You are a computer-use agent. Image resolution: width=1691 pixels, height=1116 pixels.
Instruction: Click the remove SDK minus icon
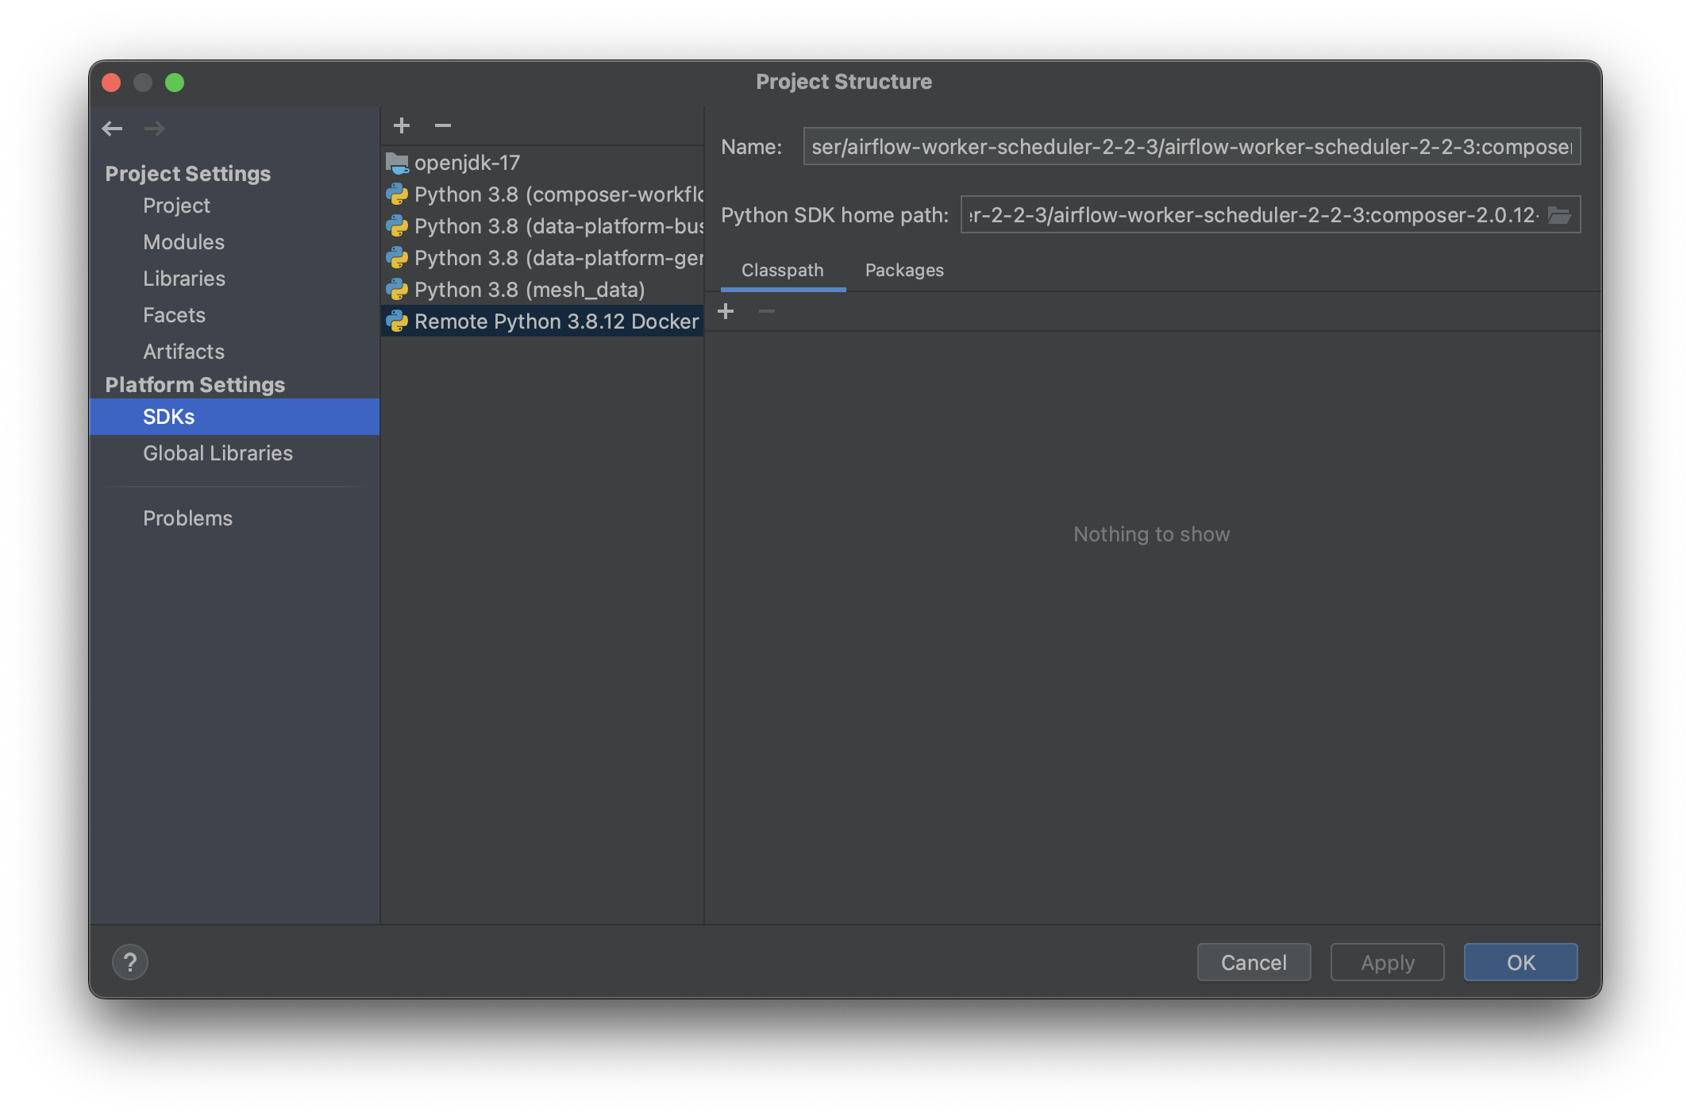[443, 125]
